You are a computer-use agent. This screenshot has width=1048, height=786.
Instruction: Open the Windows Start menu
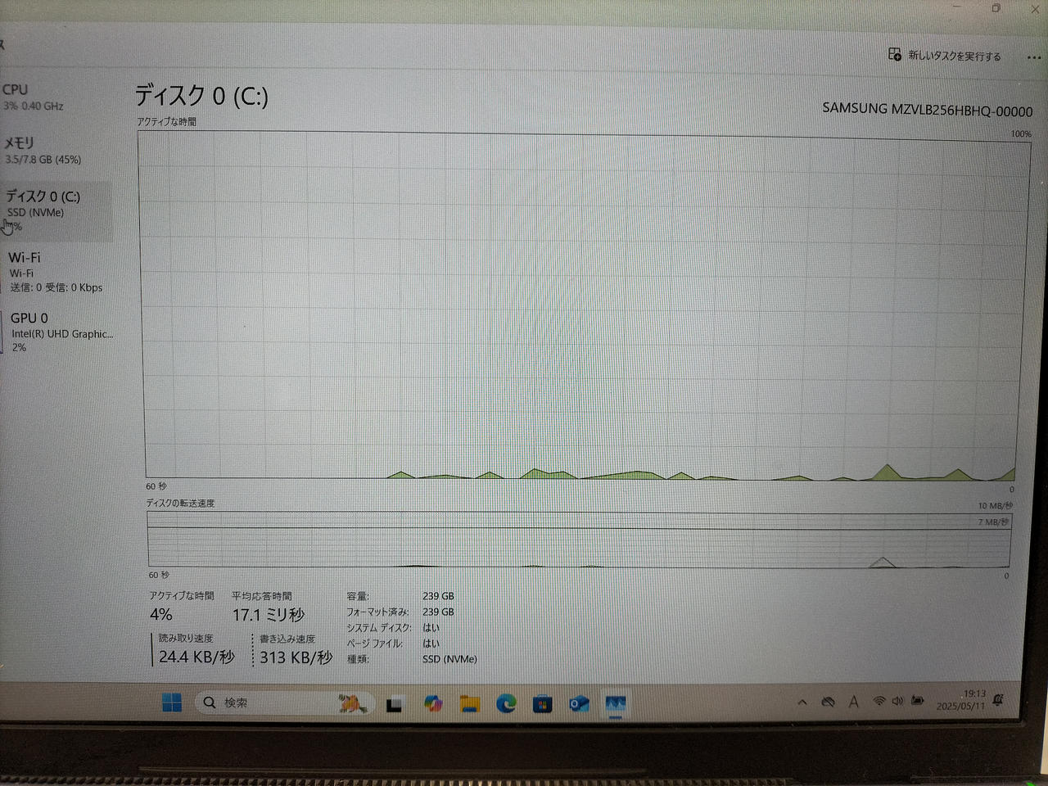pyautogui.click(x=172, y=702)
